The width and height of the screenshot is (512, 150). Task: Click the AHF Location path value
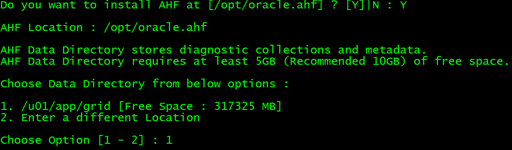point(155,28)
